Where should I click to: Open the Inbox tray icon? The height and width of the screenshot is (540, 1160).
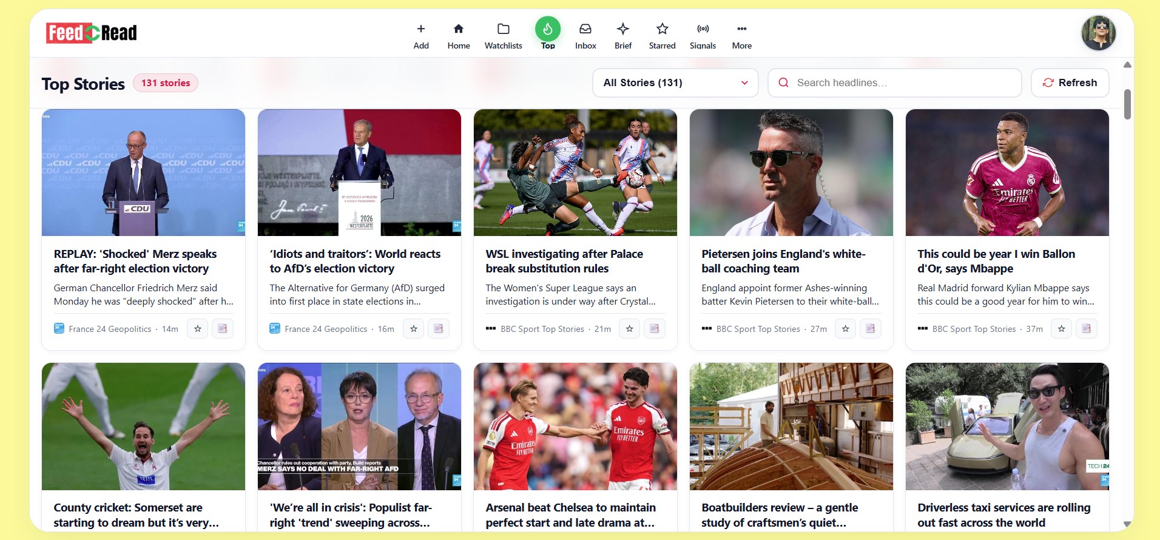(x=585, y=29)
